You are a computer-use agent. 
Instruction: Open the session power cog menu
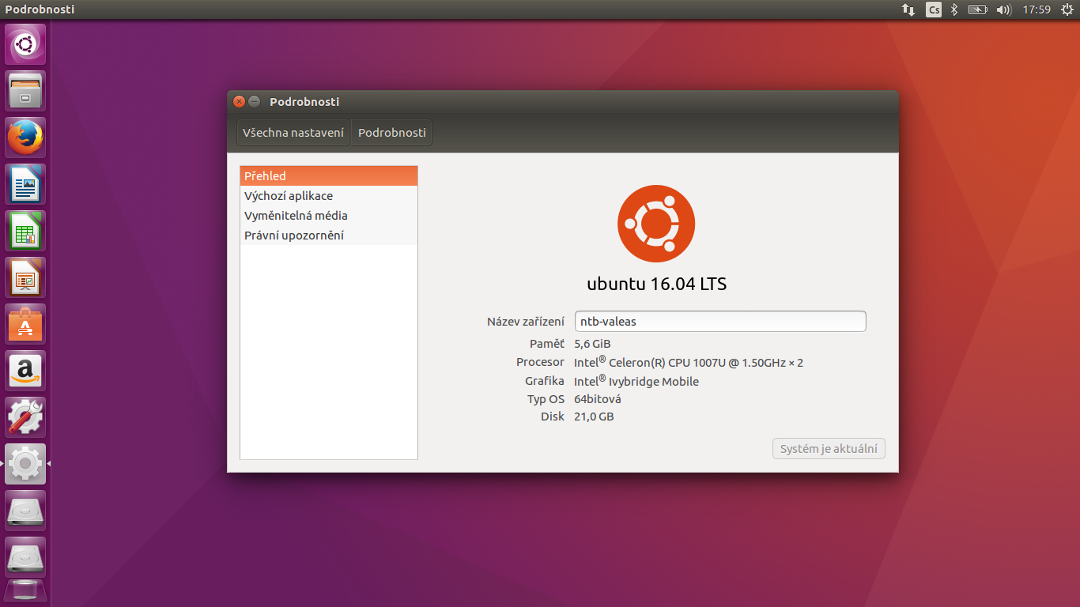coord(1067,9)
